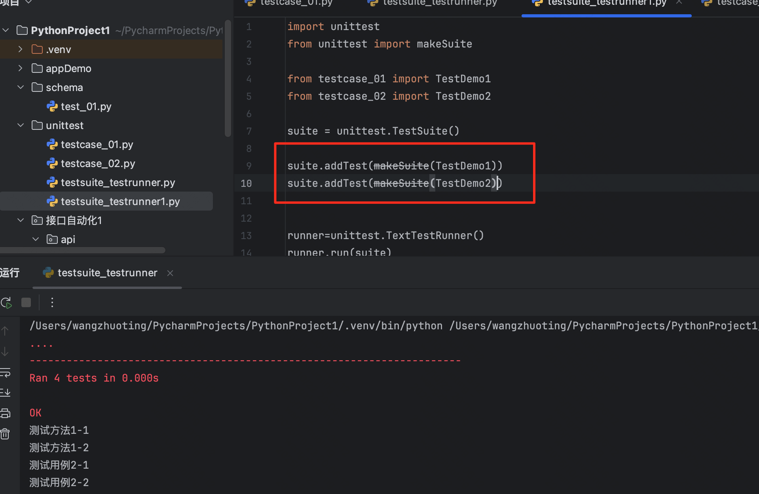Select testsuite_testrunner.py in the project tree
This screenshot has width=759, height=494.
coord(118,182)
